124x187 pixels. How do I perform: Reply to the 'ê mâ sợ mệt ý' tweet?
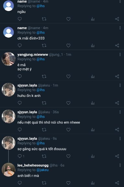[x=19, y=76]
